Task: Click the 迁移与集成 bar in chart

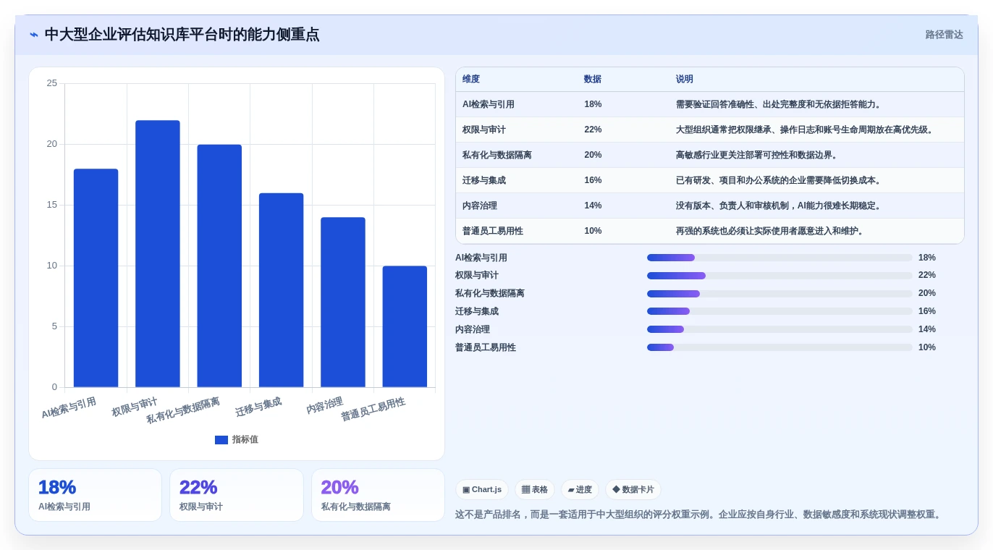Action: coord(282,290)
